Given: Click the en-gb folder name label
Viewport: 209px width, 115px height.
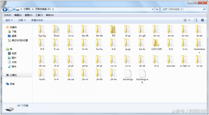Looking at the screenshot, I should 142,36.
